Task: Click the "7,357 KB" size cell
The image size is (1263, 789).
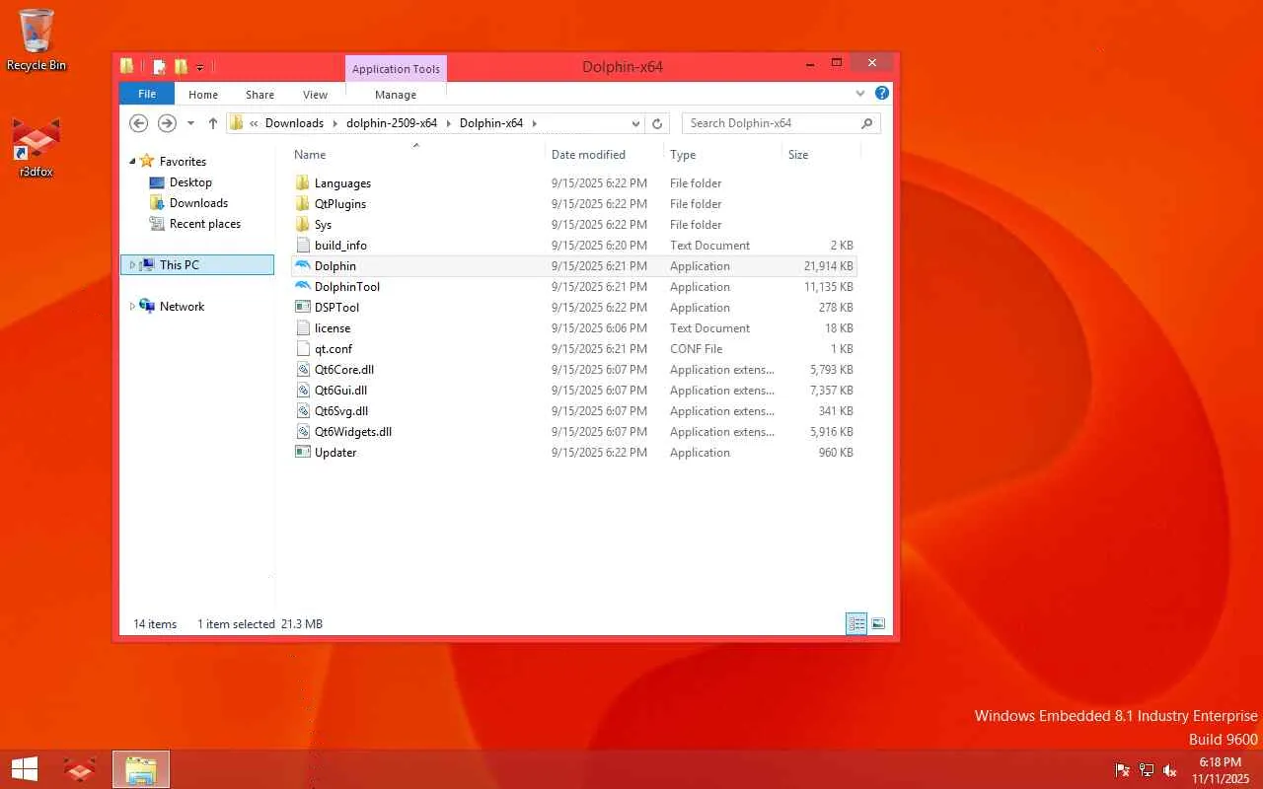Action: click(x=832, y=391)
